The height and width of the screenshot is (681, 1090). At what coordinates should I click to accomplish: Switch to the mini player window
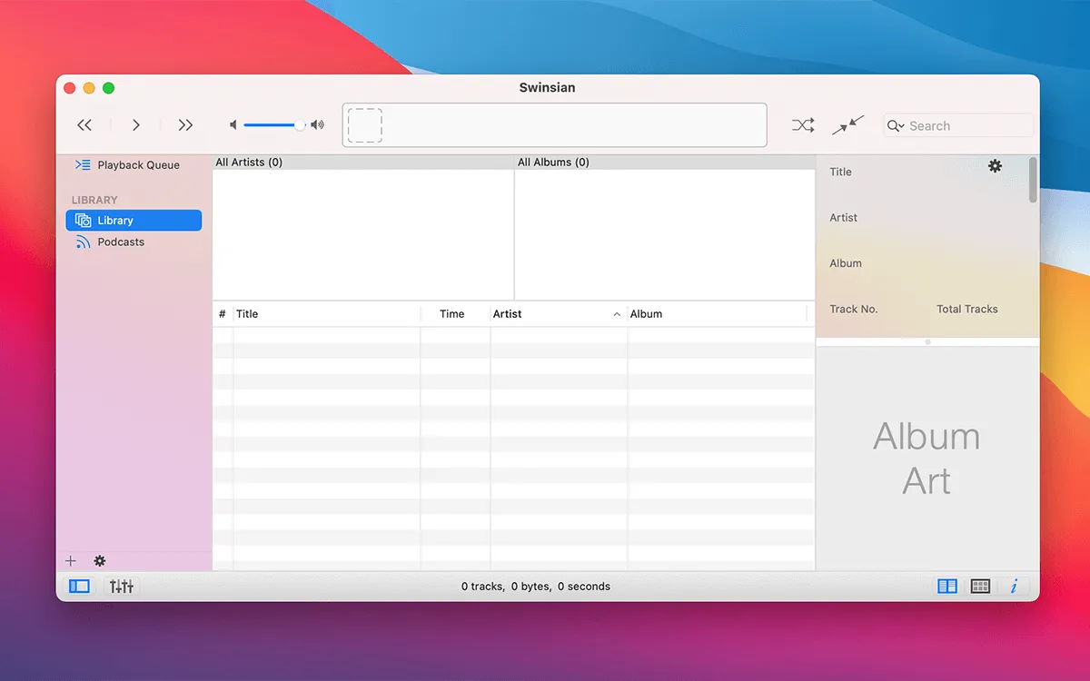pos(847,125)
